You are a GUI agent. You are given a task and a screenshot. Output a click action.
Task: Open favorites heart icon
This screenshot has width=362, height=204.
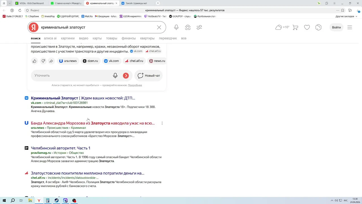pyautogui.click(x=307, y=27)
